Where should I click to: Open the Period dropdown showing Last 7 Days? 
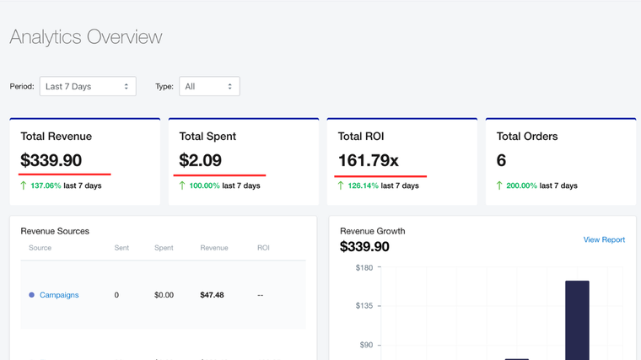(88, 86)
